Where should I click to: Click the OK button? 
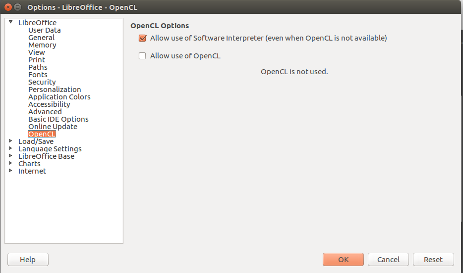pyautogui.click(x=343, y=259)
